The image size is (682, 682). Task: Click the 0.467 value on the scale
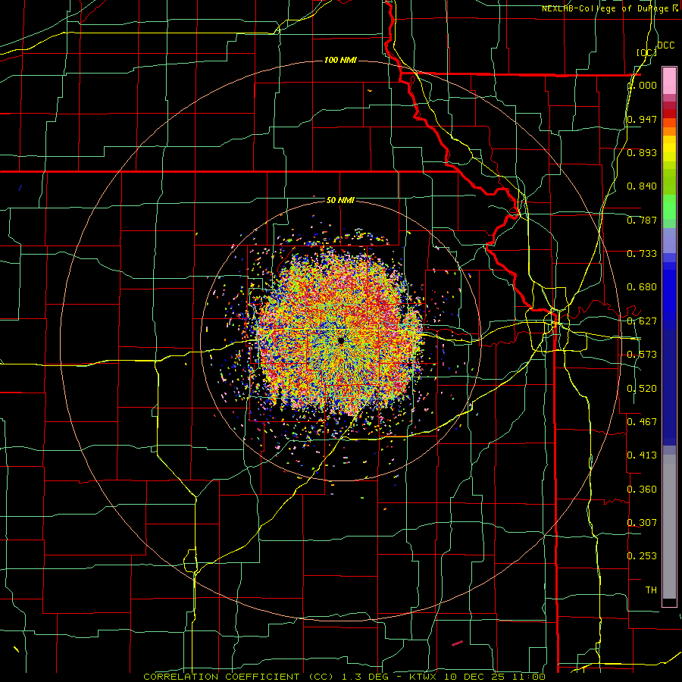(x=642, y=421)
